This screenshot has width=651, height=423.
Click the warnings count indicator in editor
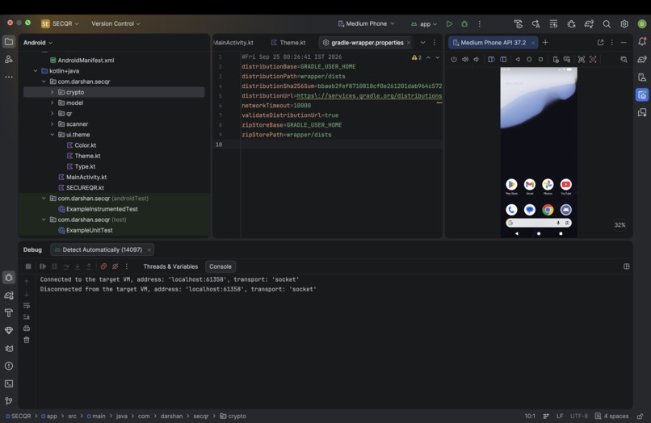click(x=417, y=57)
